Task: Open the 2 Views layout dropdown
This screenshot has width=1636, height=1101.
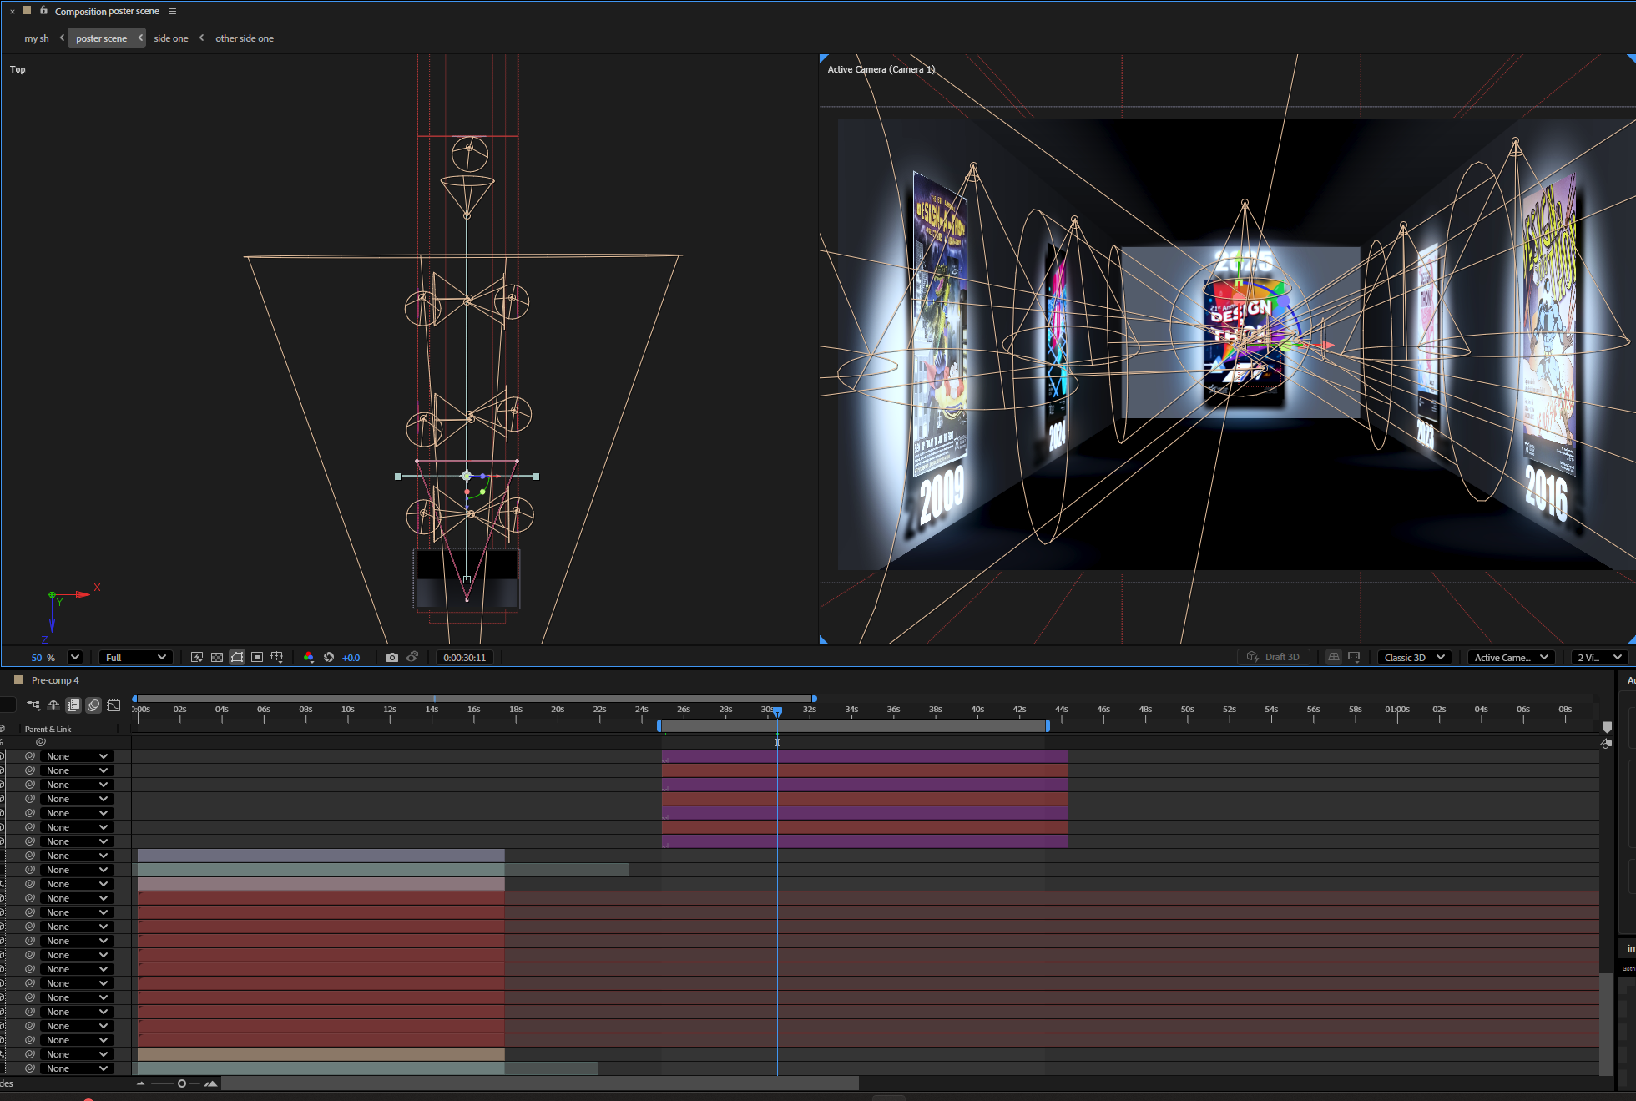Action: pos(1600,658)
